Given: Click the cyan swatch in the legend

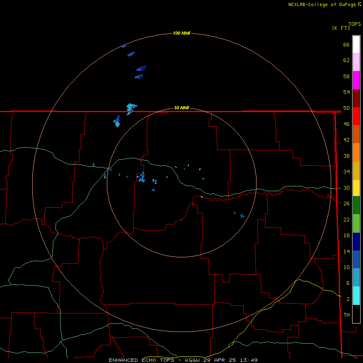Looking at the screenshot, I should [x=356, y=296].
